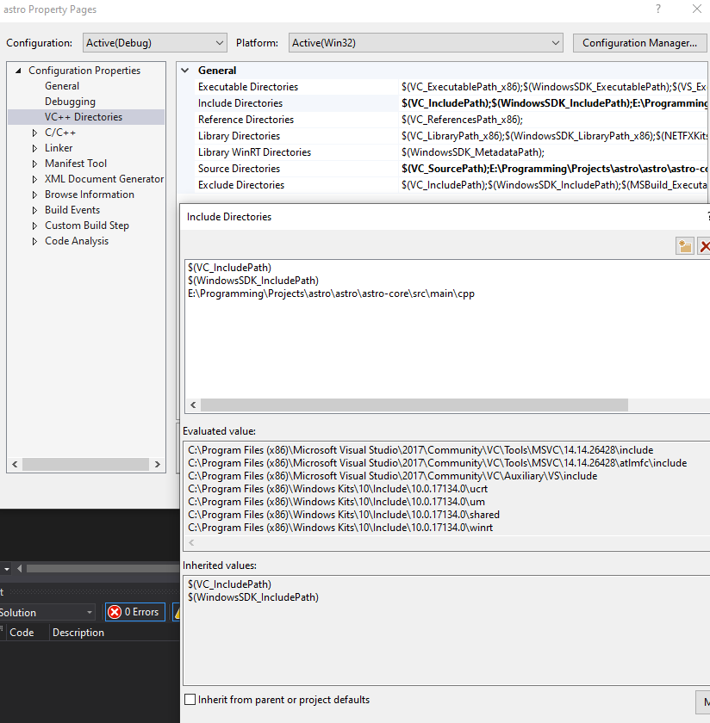This screenshot has width=710, height=723.
Task: Click the Windows Kits winrt evaluated path
Action: coord(340,528)
